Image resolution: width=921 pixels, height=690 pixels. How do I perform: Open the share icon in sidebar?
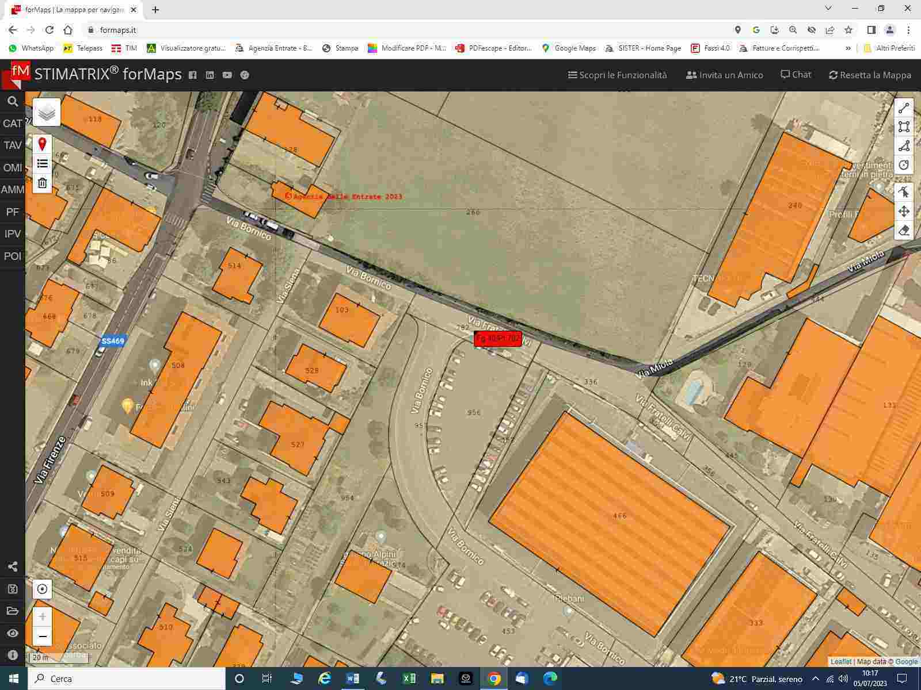pyautogui.click(x=13, y=567)
